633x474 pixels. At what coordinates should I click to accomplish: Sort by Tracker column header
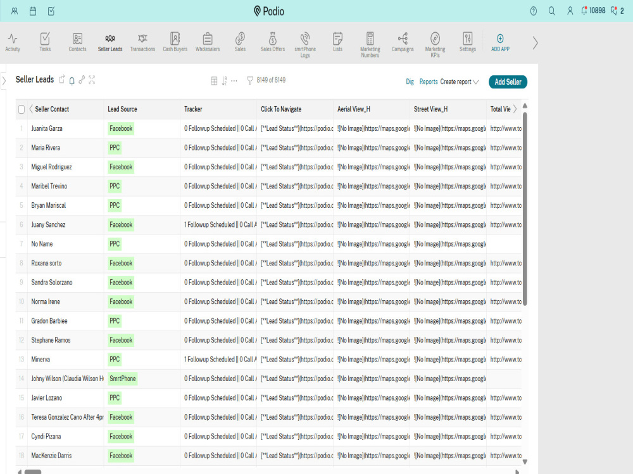[193, 109]
